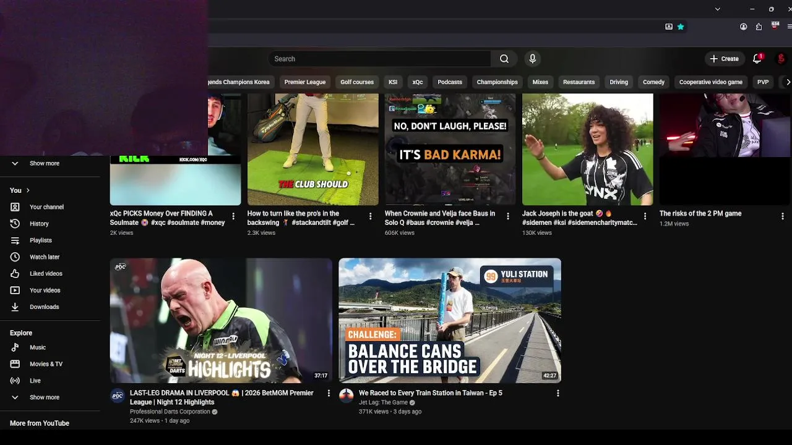Select the Golf courses chip
The height and width of the screenshot is (445, 792).
tap(357, 82)
